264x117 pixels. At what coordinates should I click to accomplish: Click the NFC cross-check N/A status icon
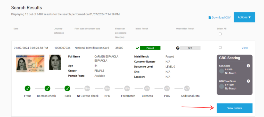(x=87, y=89)
